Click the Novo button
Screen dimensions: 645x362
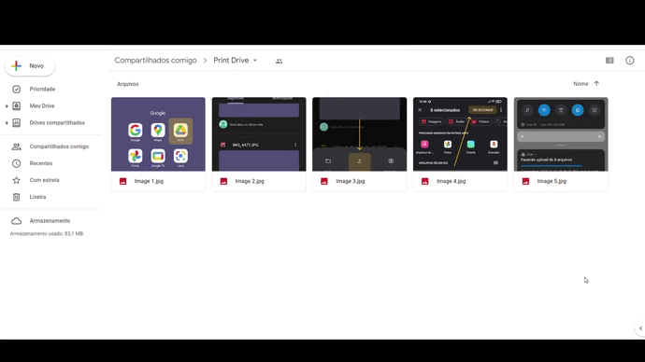pos(30,65)
